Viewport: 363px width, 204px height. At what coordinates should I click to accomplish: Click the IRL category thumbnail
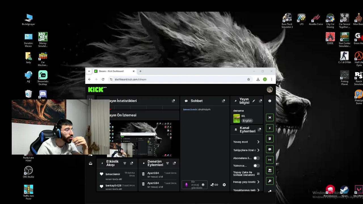pos(237,118)
